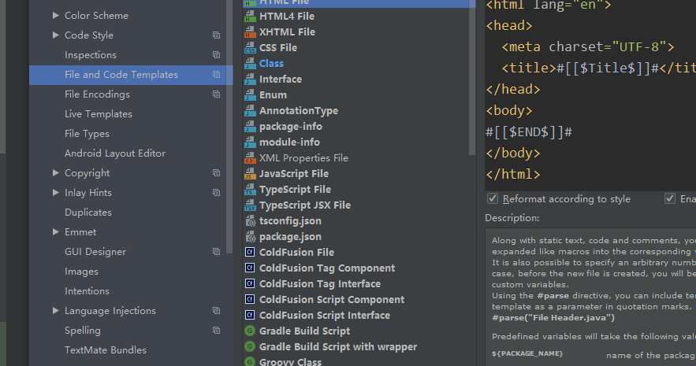Select the Interface template in list
The width and height of the screenshot is (696, 366).
point(280,79)
